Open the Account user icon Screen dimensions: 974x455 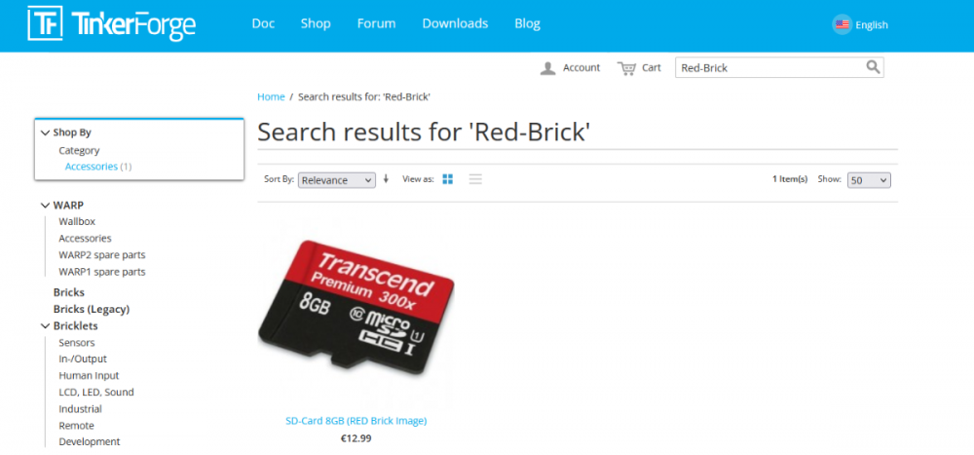[x=547, y=68]
